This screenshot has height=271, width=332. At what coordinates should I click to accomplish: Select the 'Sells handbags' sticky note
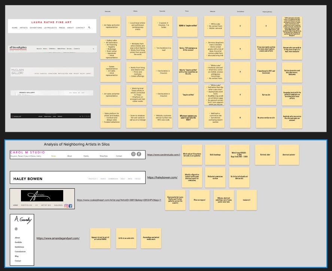click(215, 155)
